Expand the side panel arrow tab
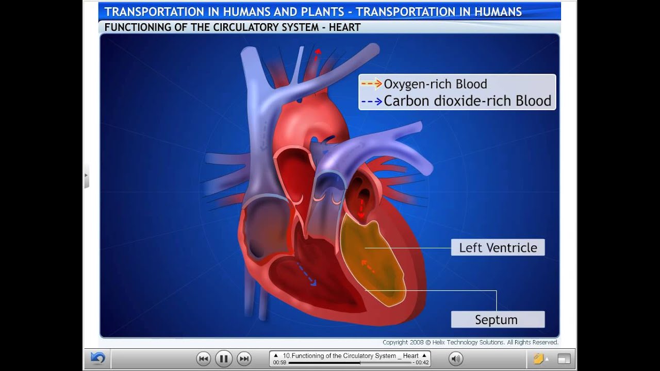 [x=87, y=176]
